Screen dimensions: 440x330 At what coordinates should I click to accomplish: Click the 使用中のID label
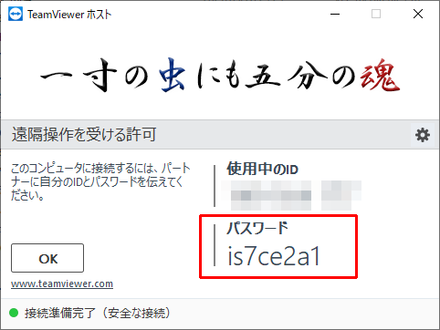[262, 169]
